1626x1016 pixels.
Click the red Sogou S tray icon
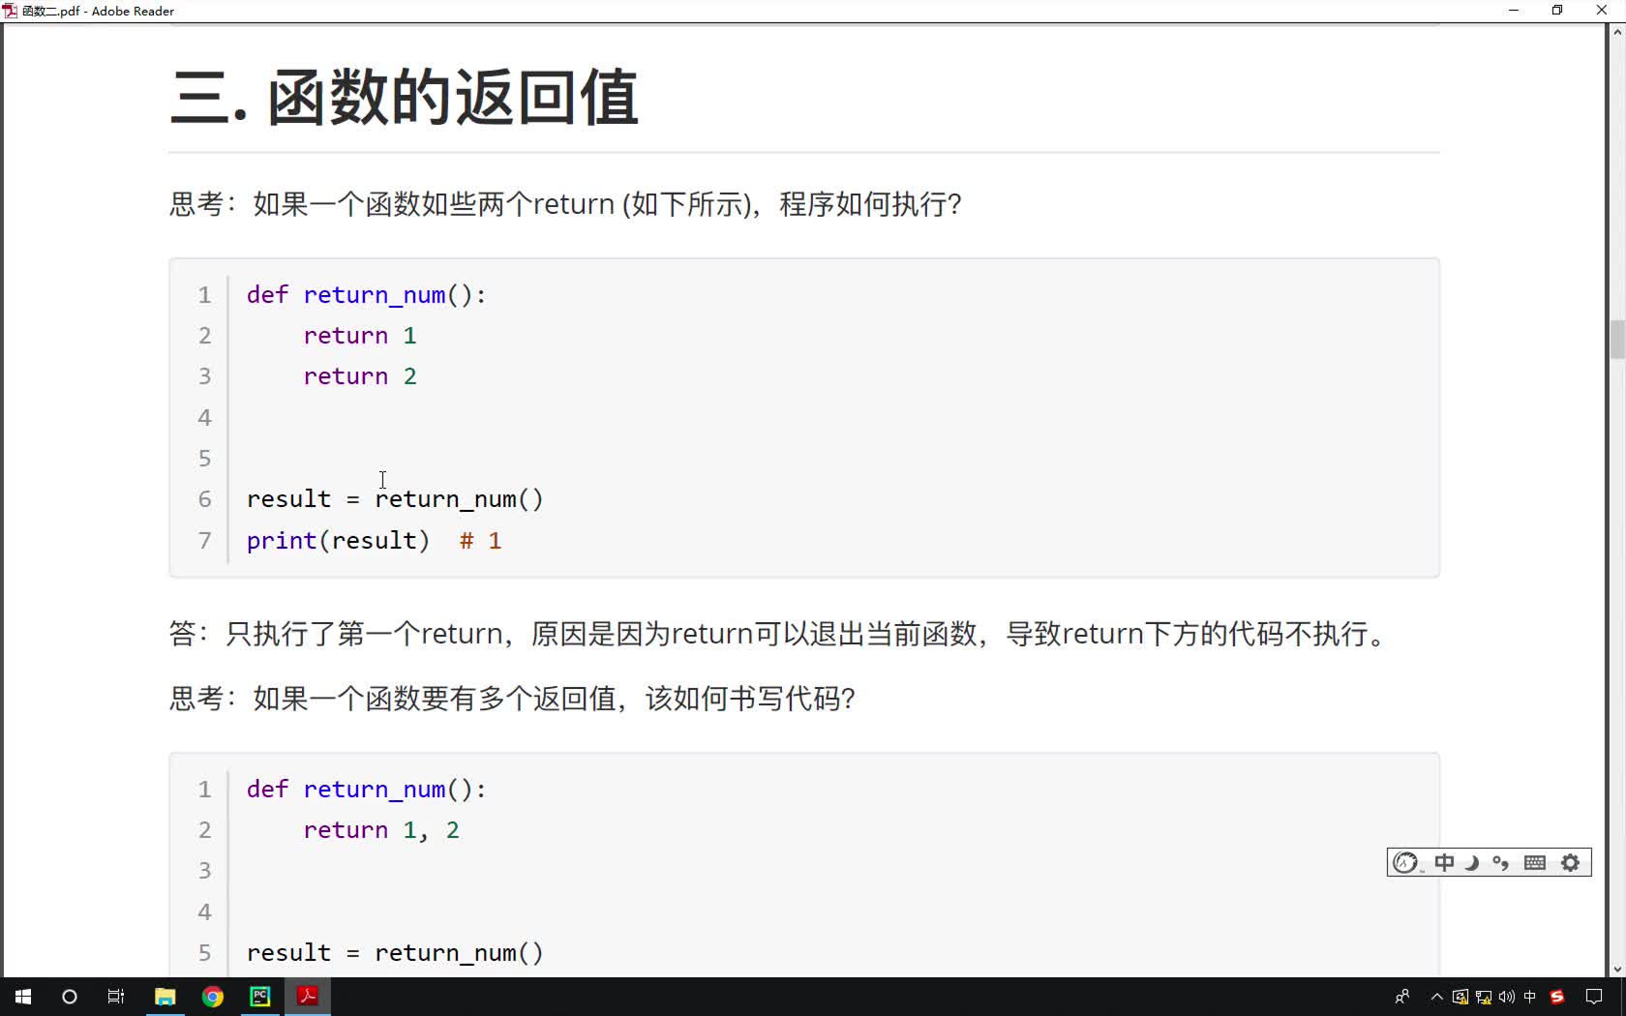coord(1557,997)
